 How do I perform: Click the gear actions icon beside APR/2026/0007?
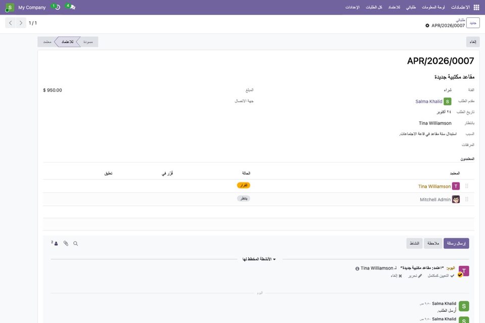pyautogui.click(x=427, y=26)
